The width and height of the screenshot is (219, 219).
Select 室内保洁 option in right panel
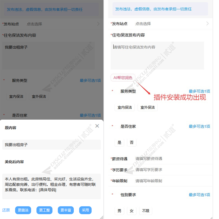pos(125,107)
